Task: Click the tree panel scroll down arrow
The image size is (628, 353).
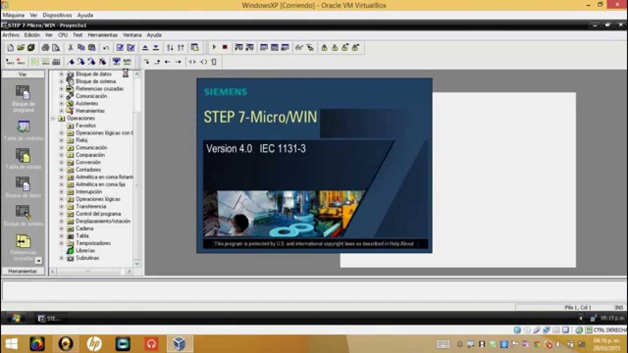Action: pos(137,264)
